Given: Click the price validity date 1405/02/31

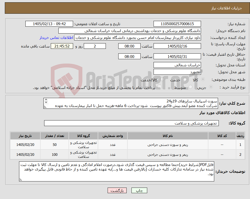Looking at the screenshot, I should 177,56.
